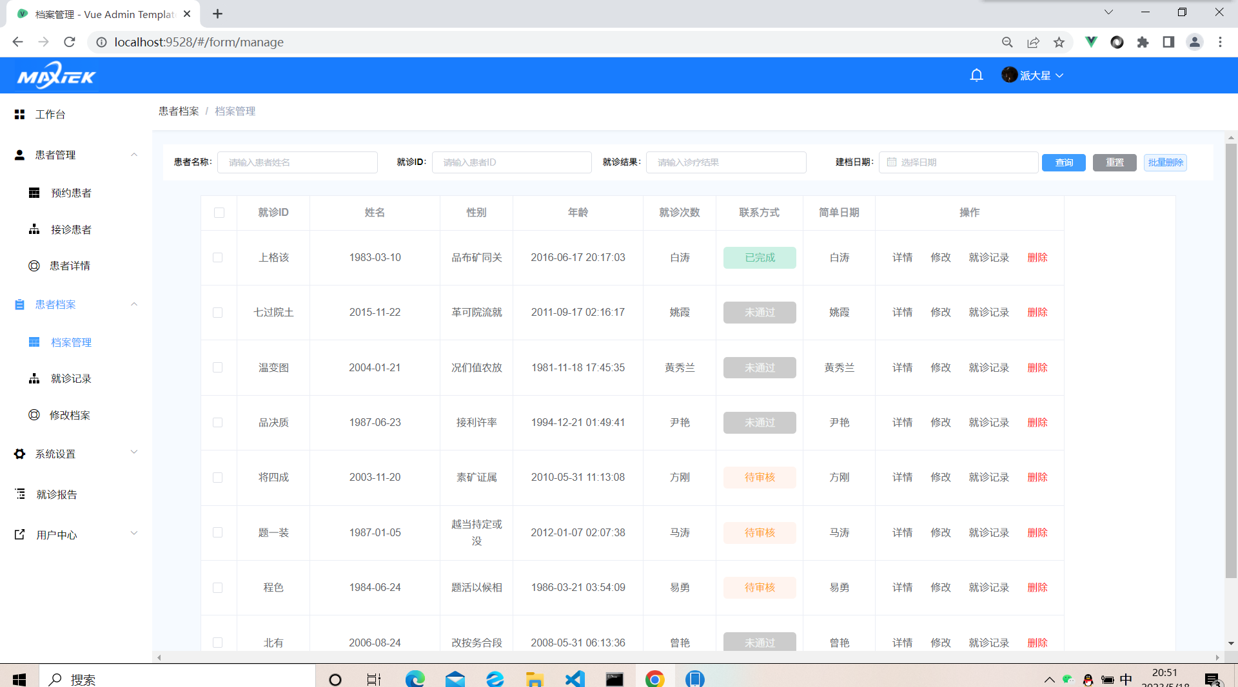Click the user avatar in the header
Image resolution: width=1238 pixels, height=687 pixels.
point(1009,75)
